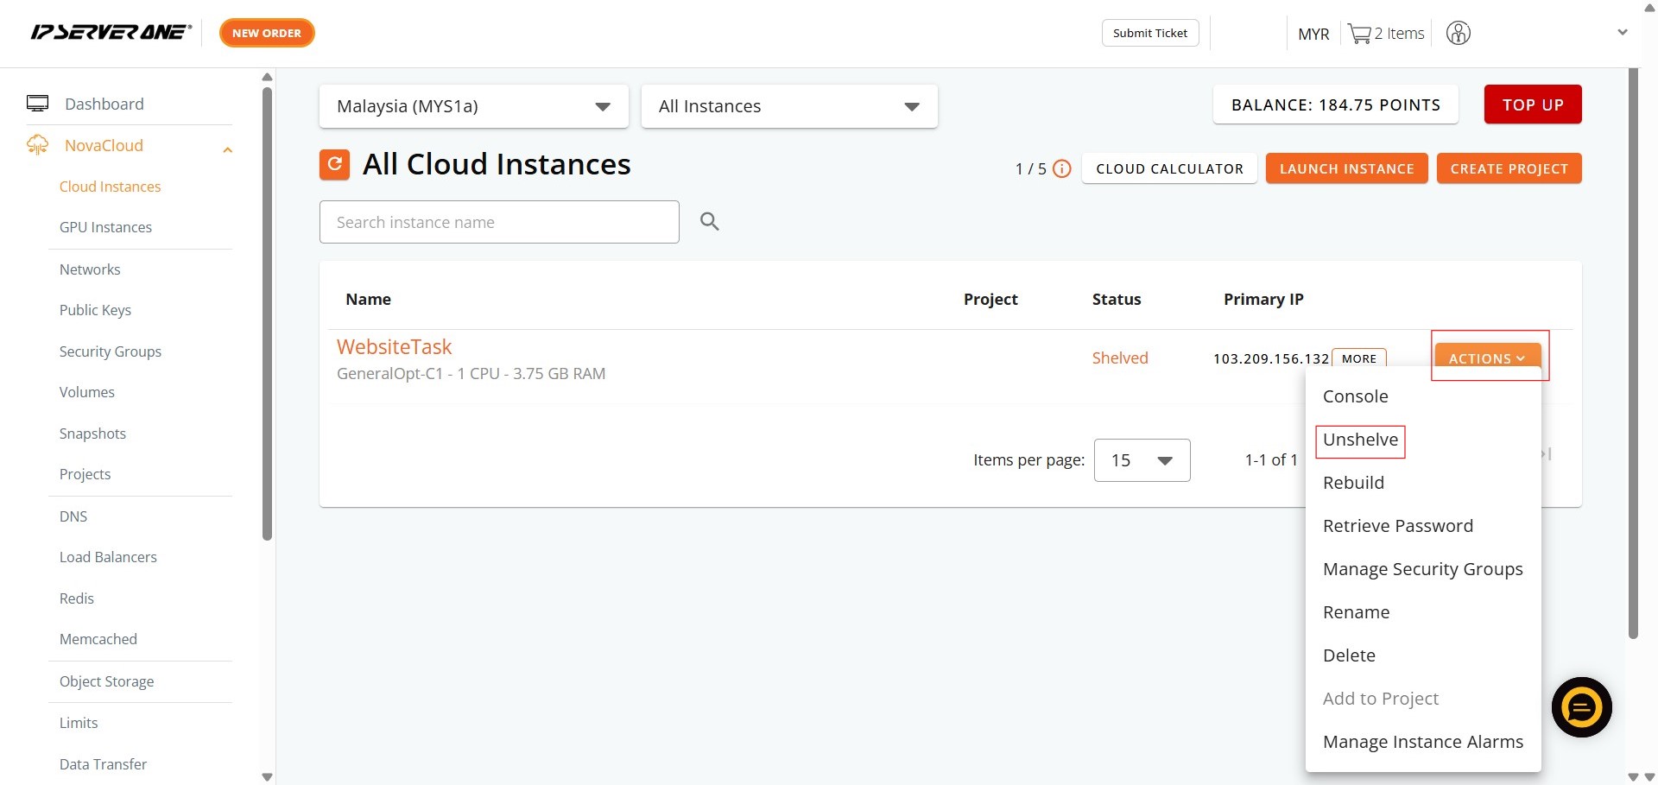Click the Status column header
Screen dimensions: 1658x785
1116,300
